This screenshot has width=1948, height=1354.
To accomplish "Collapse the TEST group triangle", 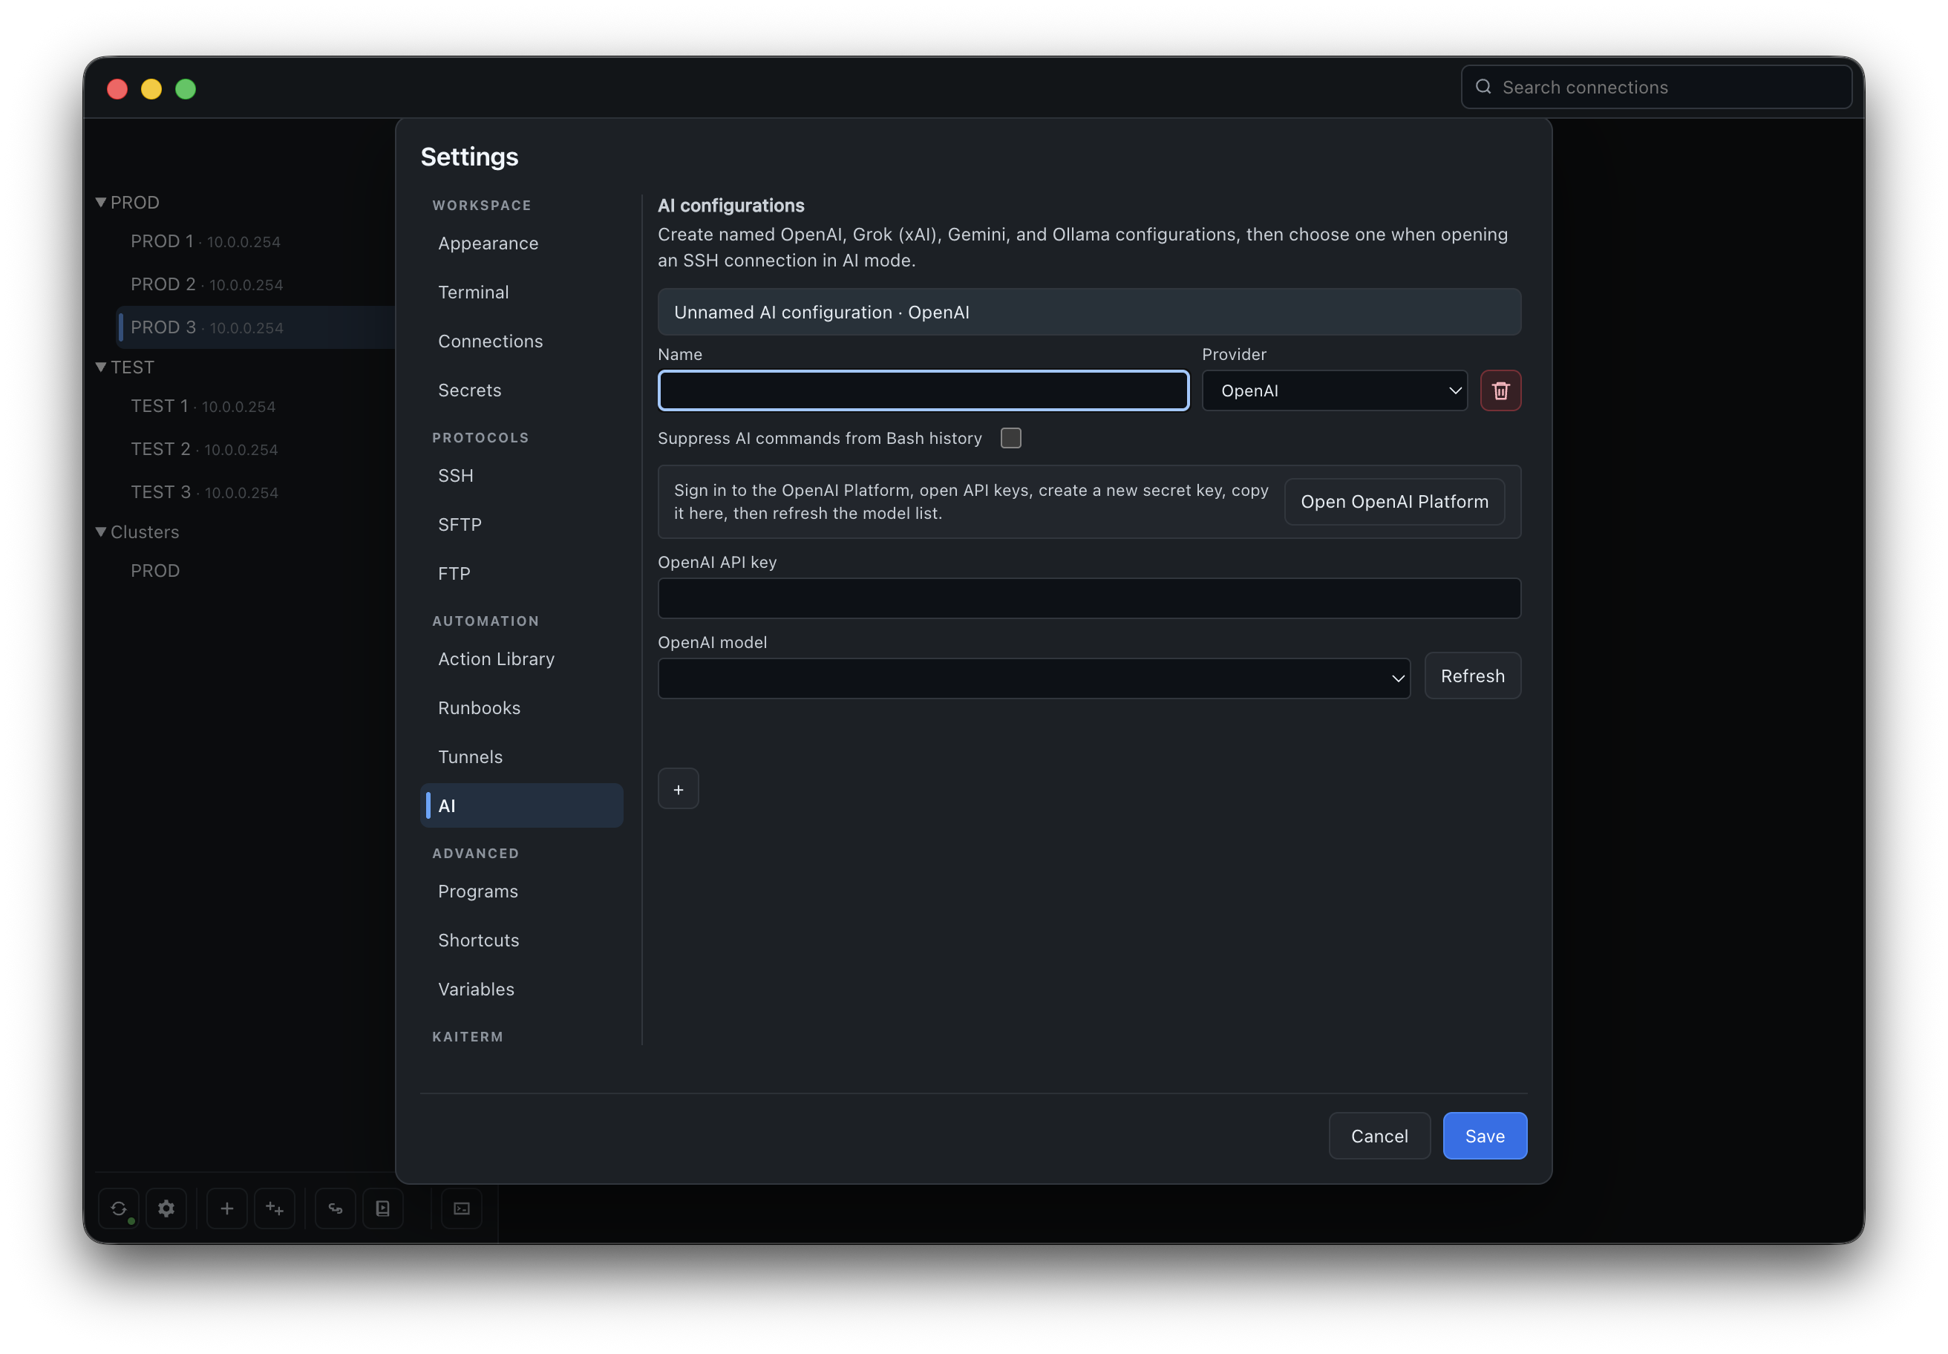I will tap(101, 367).
